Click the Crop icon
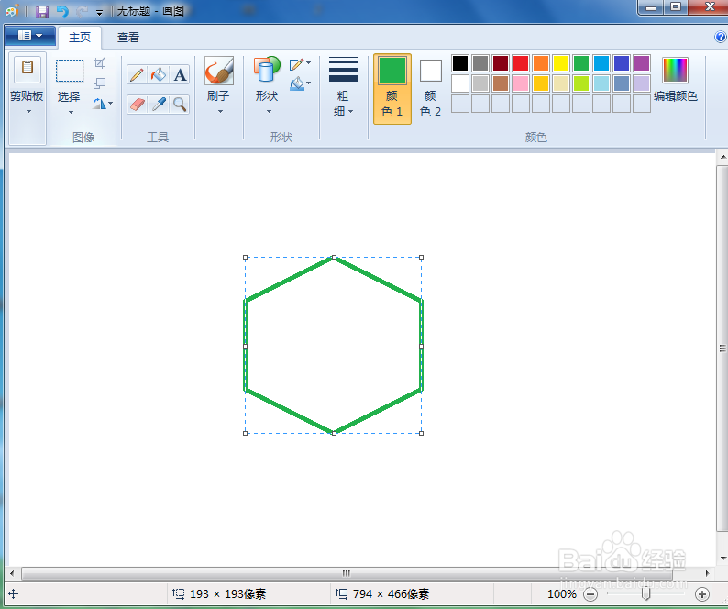 (99, 62)
